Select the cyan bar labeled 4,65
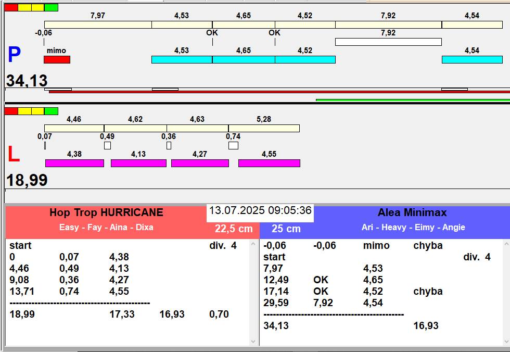The height and width of the screenshot is (352, 510). [244, 59]
